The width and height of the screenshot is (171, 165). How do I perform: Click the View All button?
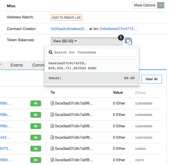(x=151, y=79)
